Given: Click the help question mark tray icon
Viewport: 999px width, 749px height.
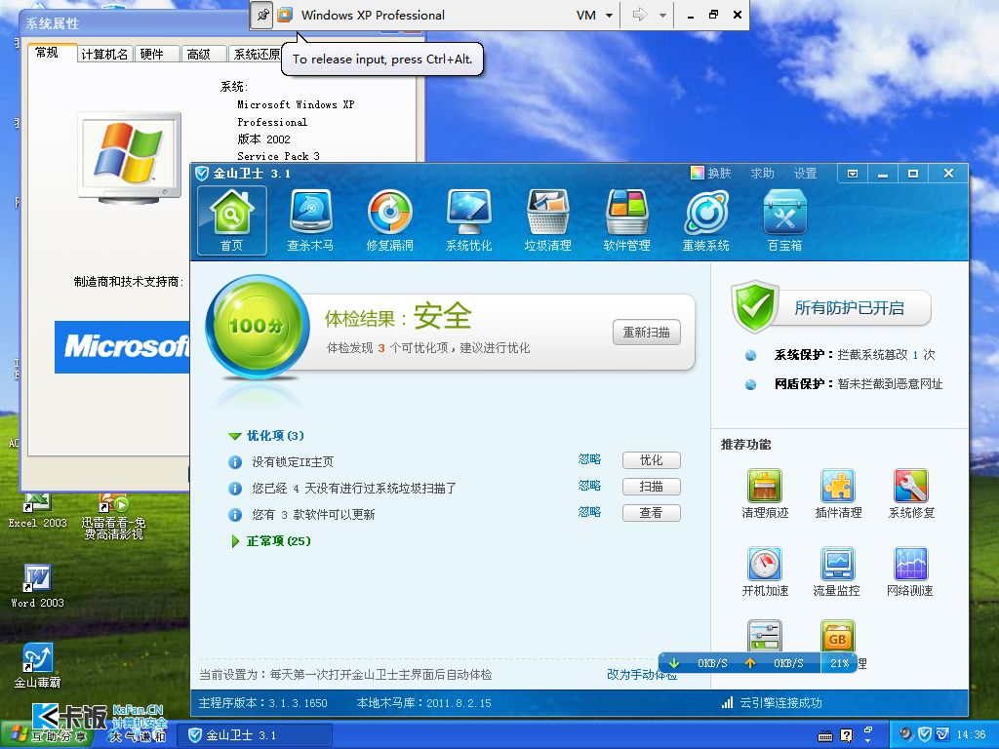Looking at the screenshot, I should coord(846,735).
